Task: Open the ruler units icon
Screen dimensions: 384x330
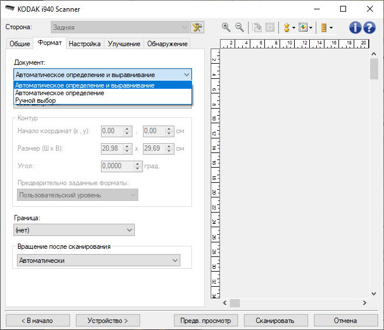Action: click(324, 27)
